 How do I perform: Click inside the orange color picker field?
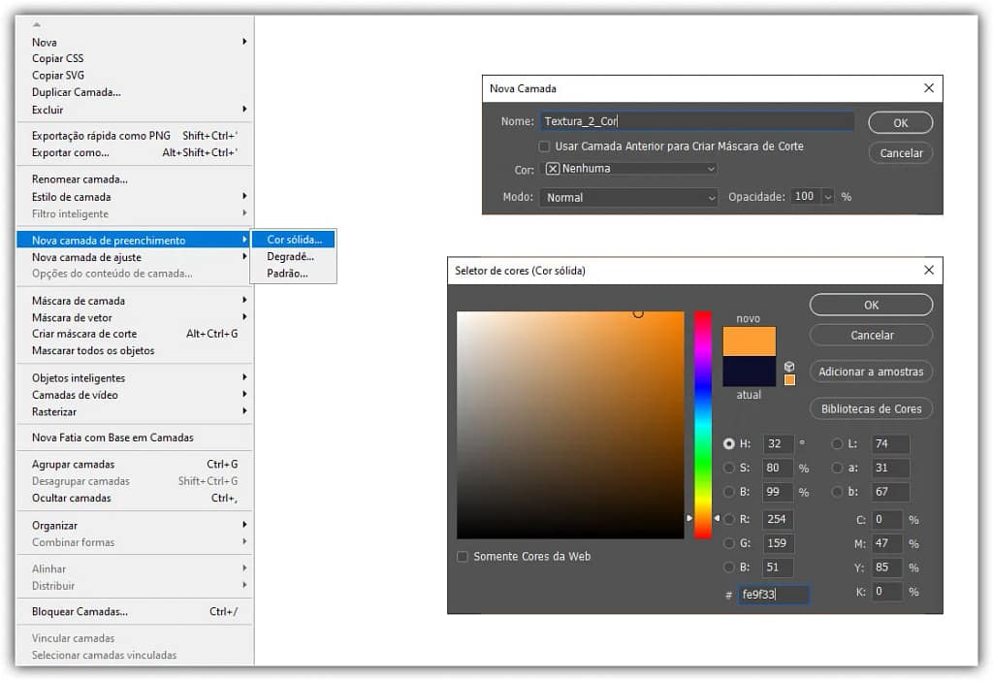click(570, 425)
